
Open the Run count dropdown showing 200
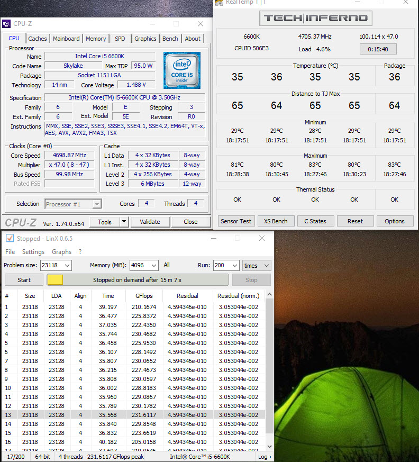point(235,266)
